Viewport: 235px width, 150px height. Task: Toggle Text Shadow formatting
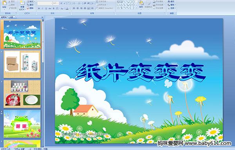click(x=54, y=9)
